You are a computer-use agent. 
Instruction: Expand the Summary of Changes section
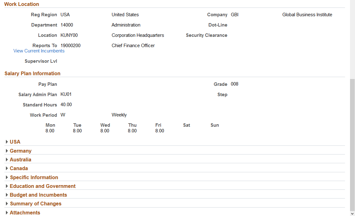click(x=36, y=204)
